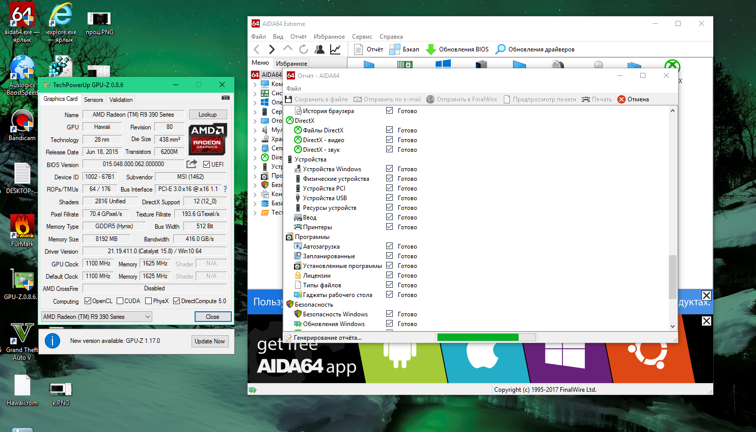Click Отмена to cancel the report
The height and width of the screenshot is (432, 756).
point(633,99)
